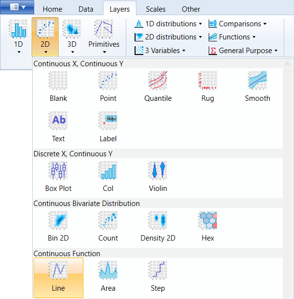Viewport: 294px width, 299px height.
Task: Insert a Box Plot layer
Action: pyautogui.click(x=58, y=176)
